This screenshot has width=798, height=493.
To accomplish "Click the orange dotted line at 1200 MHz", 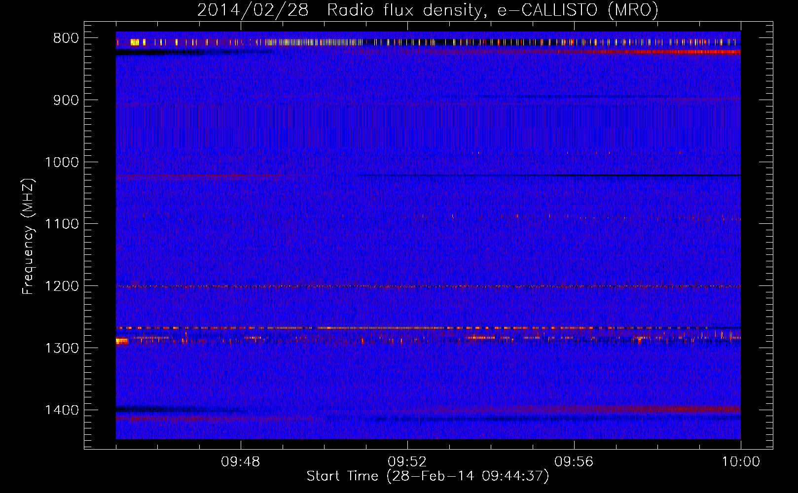I will point(428,286).
